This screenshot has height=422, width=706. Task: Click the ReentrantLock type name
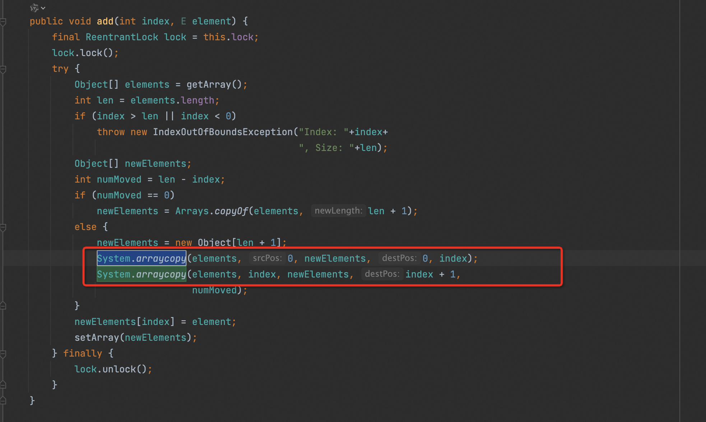122,37
